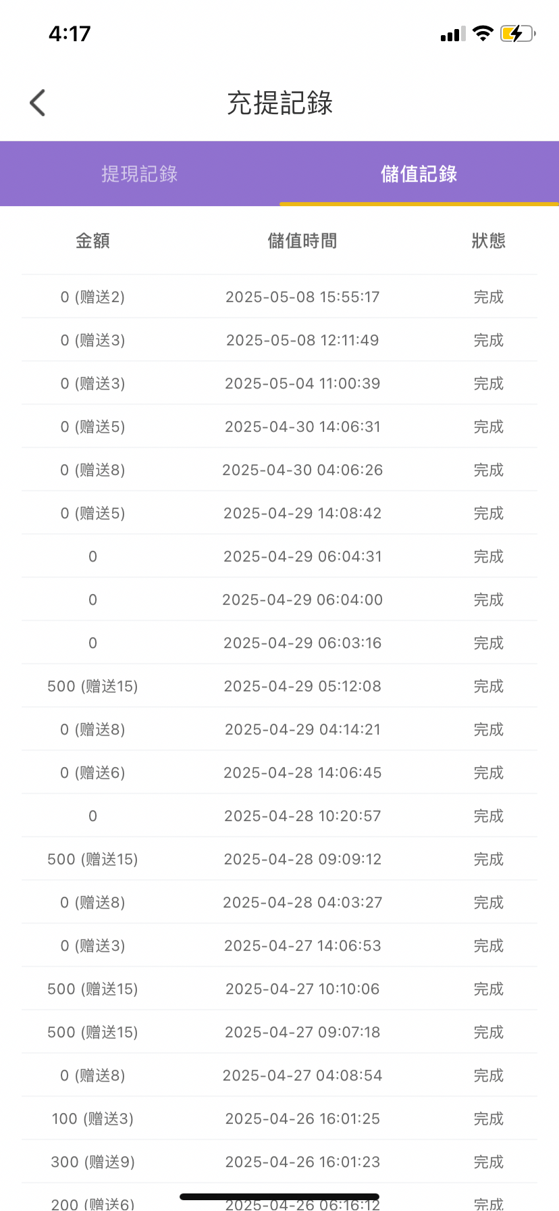Tap the Wi-Fi status icon

[483, 33]
